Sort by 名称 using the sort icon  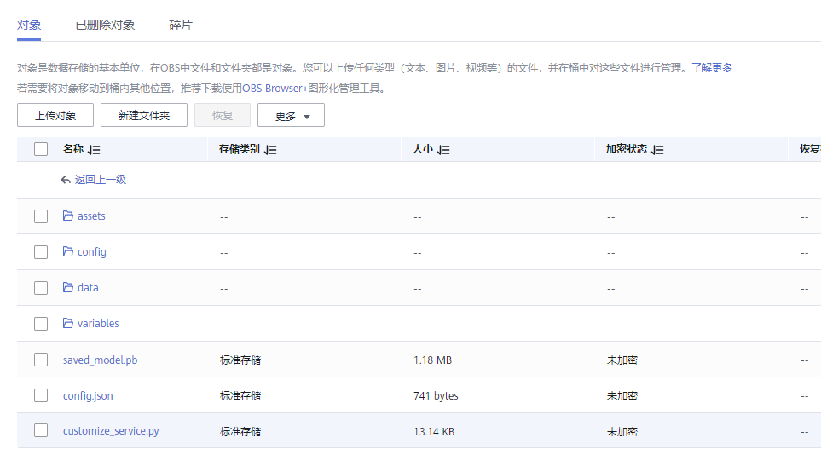coord(95,150)
